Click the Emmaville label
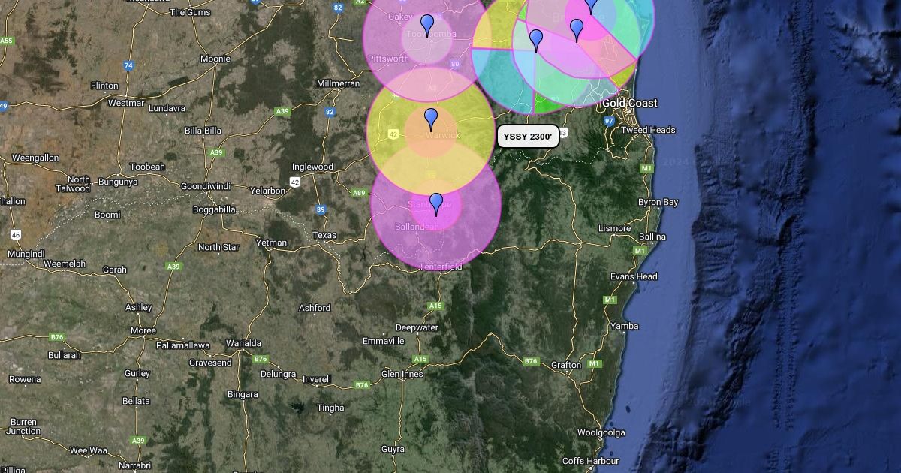Image resolution: width=901 pixels, height=473 pixels. coord(383,341)
